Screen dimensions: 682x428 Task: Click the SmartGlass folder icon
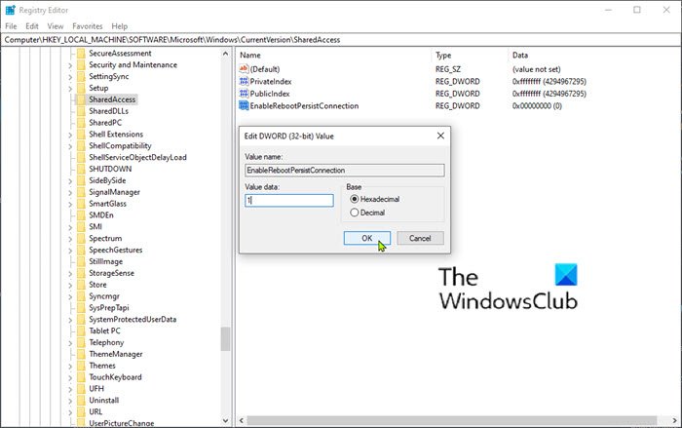pos(81,204)
